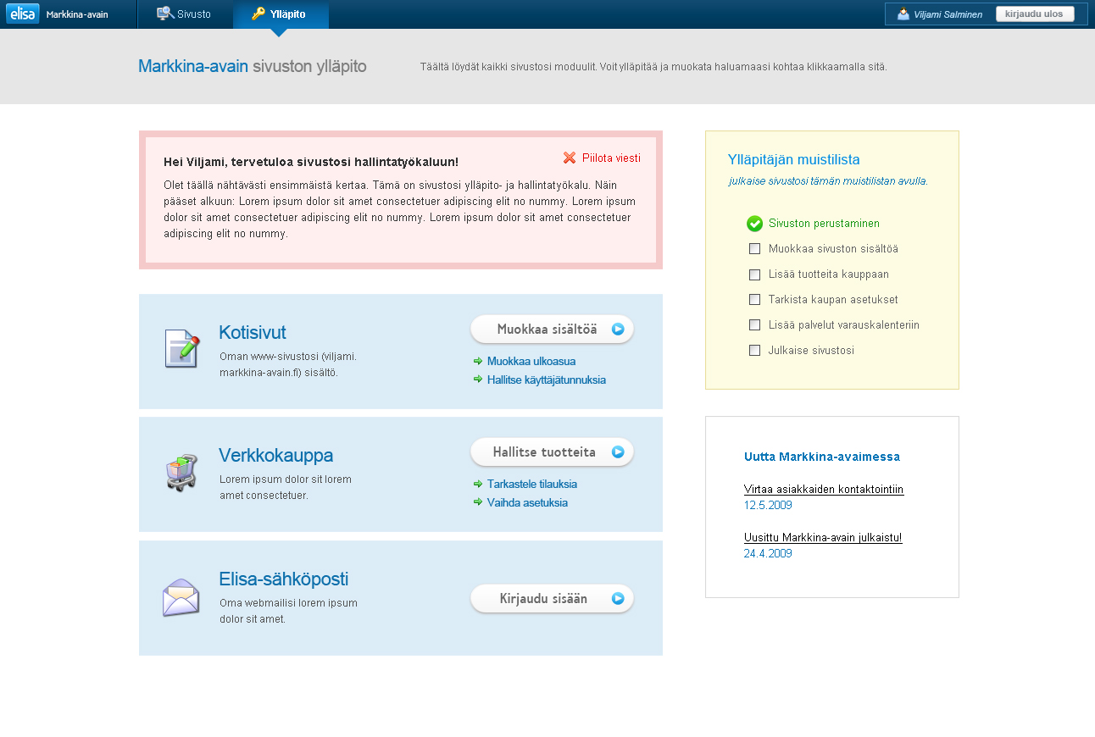
Task: Click the Ylläpitäjän muistilista heading
Action: click(x=794, y=159)
